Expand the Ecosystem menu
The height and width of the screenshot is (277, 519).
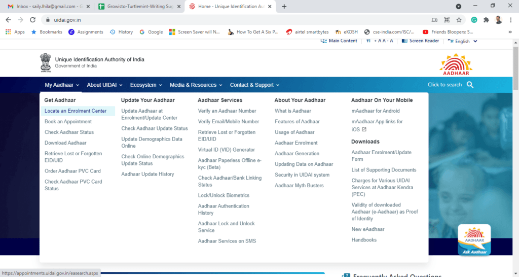click(146, 85)
